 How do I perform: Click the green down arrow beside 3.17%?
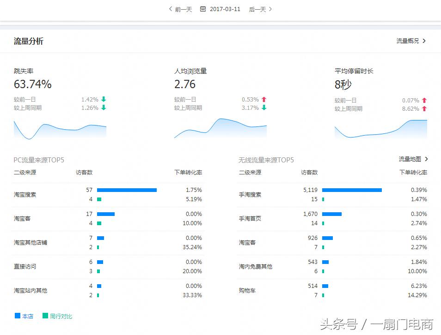point(264,108)
